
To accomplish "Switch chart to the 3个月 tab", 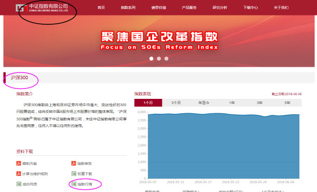I will [x=176, y=102].
